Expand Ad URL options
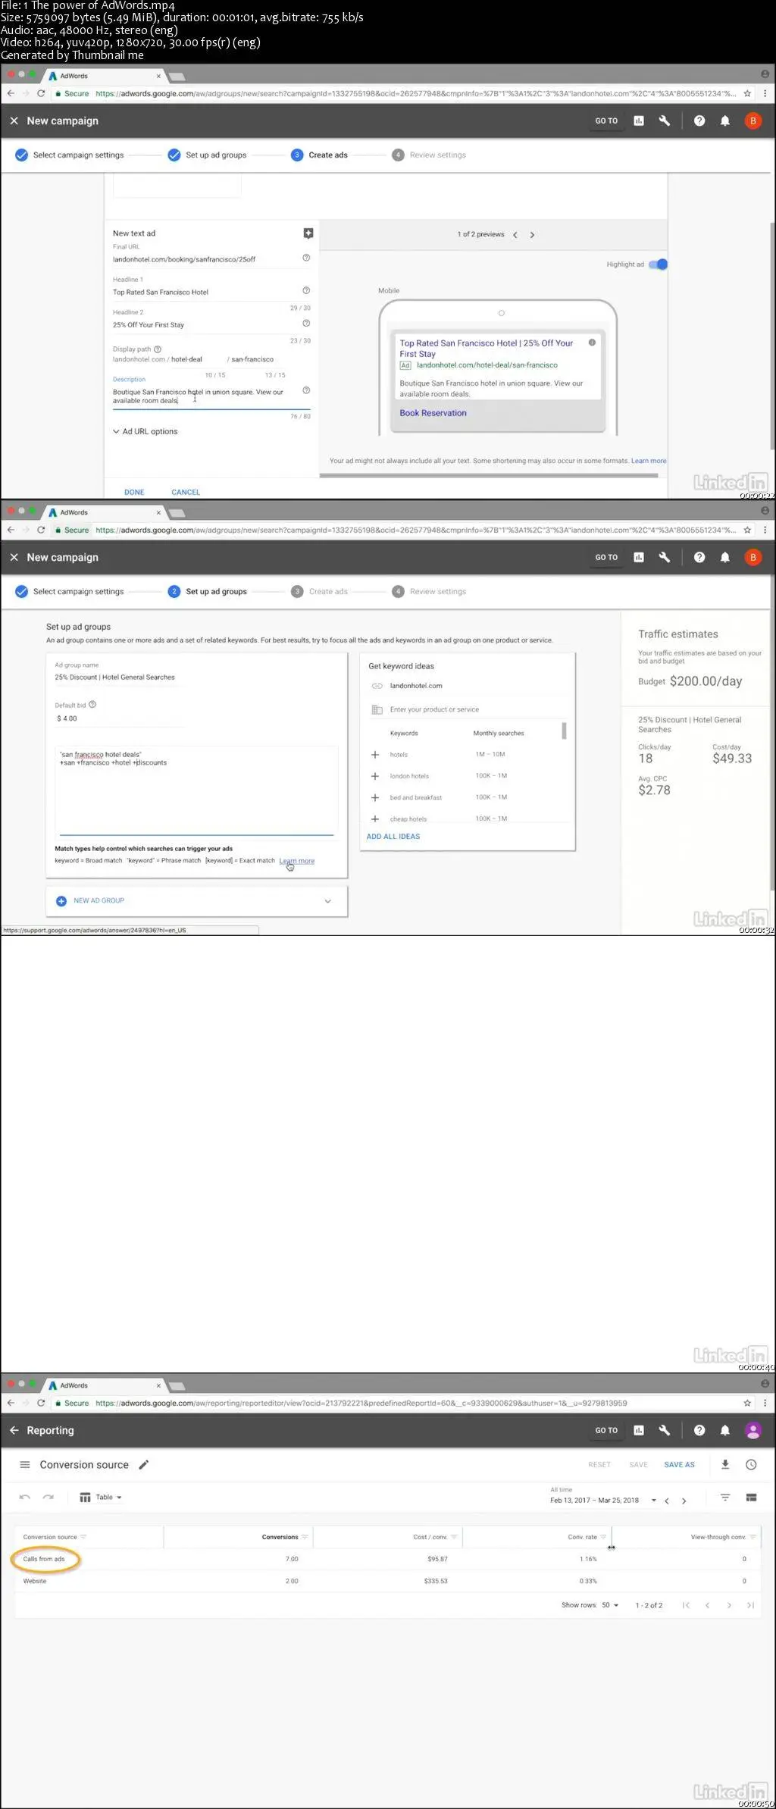776x1809 pixels. [x=145, y=431]
